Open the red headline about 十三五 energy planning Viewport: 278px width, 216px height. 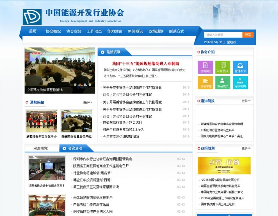(x=145, y=64)
